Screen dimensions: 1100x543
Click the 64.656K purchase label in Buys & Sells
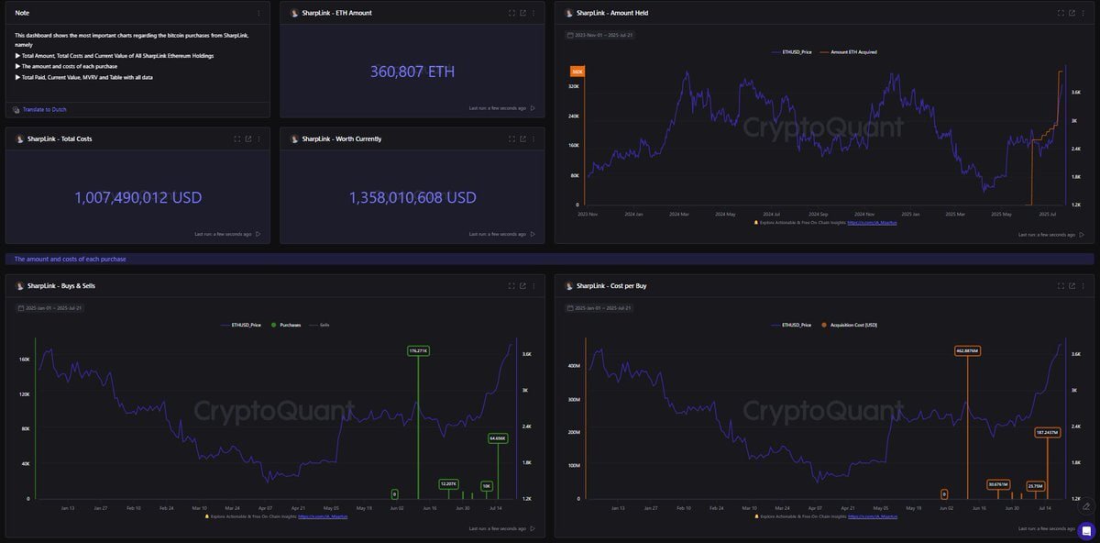click(x=498, y=438)
